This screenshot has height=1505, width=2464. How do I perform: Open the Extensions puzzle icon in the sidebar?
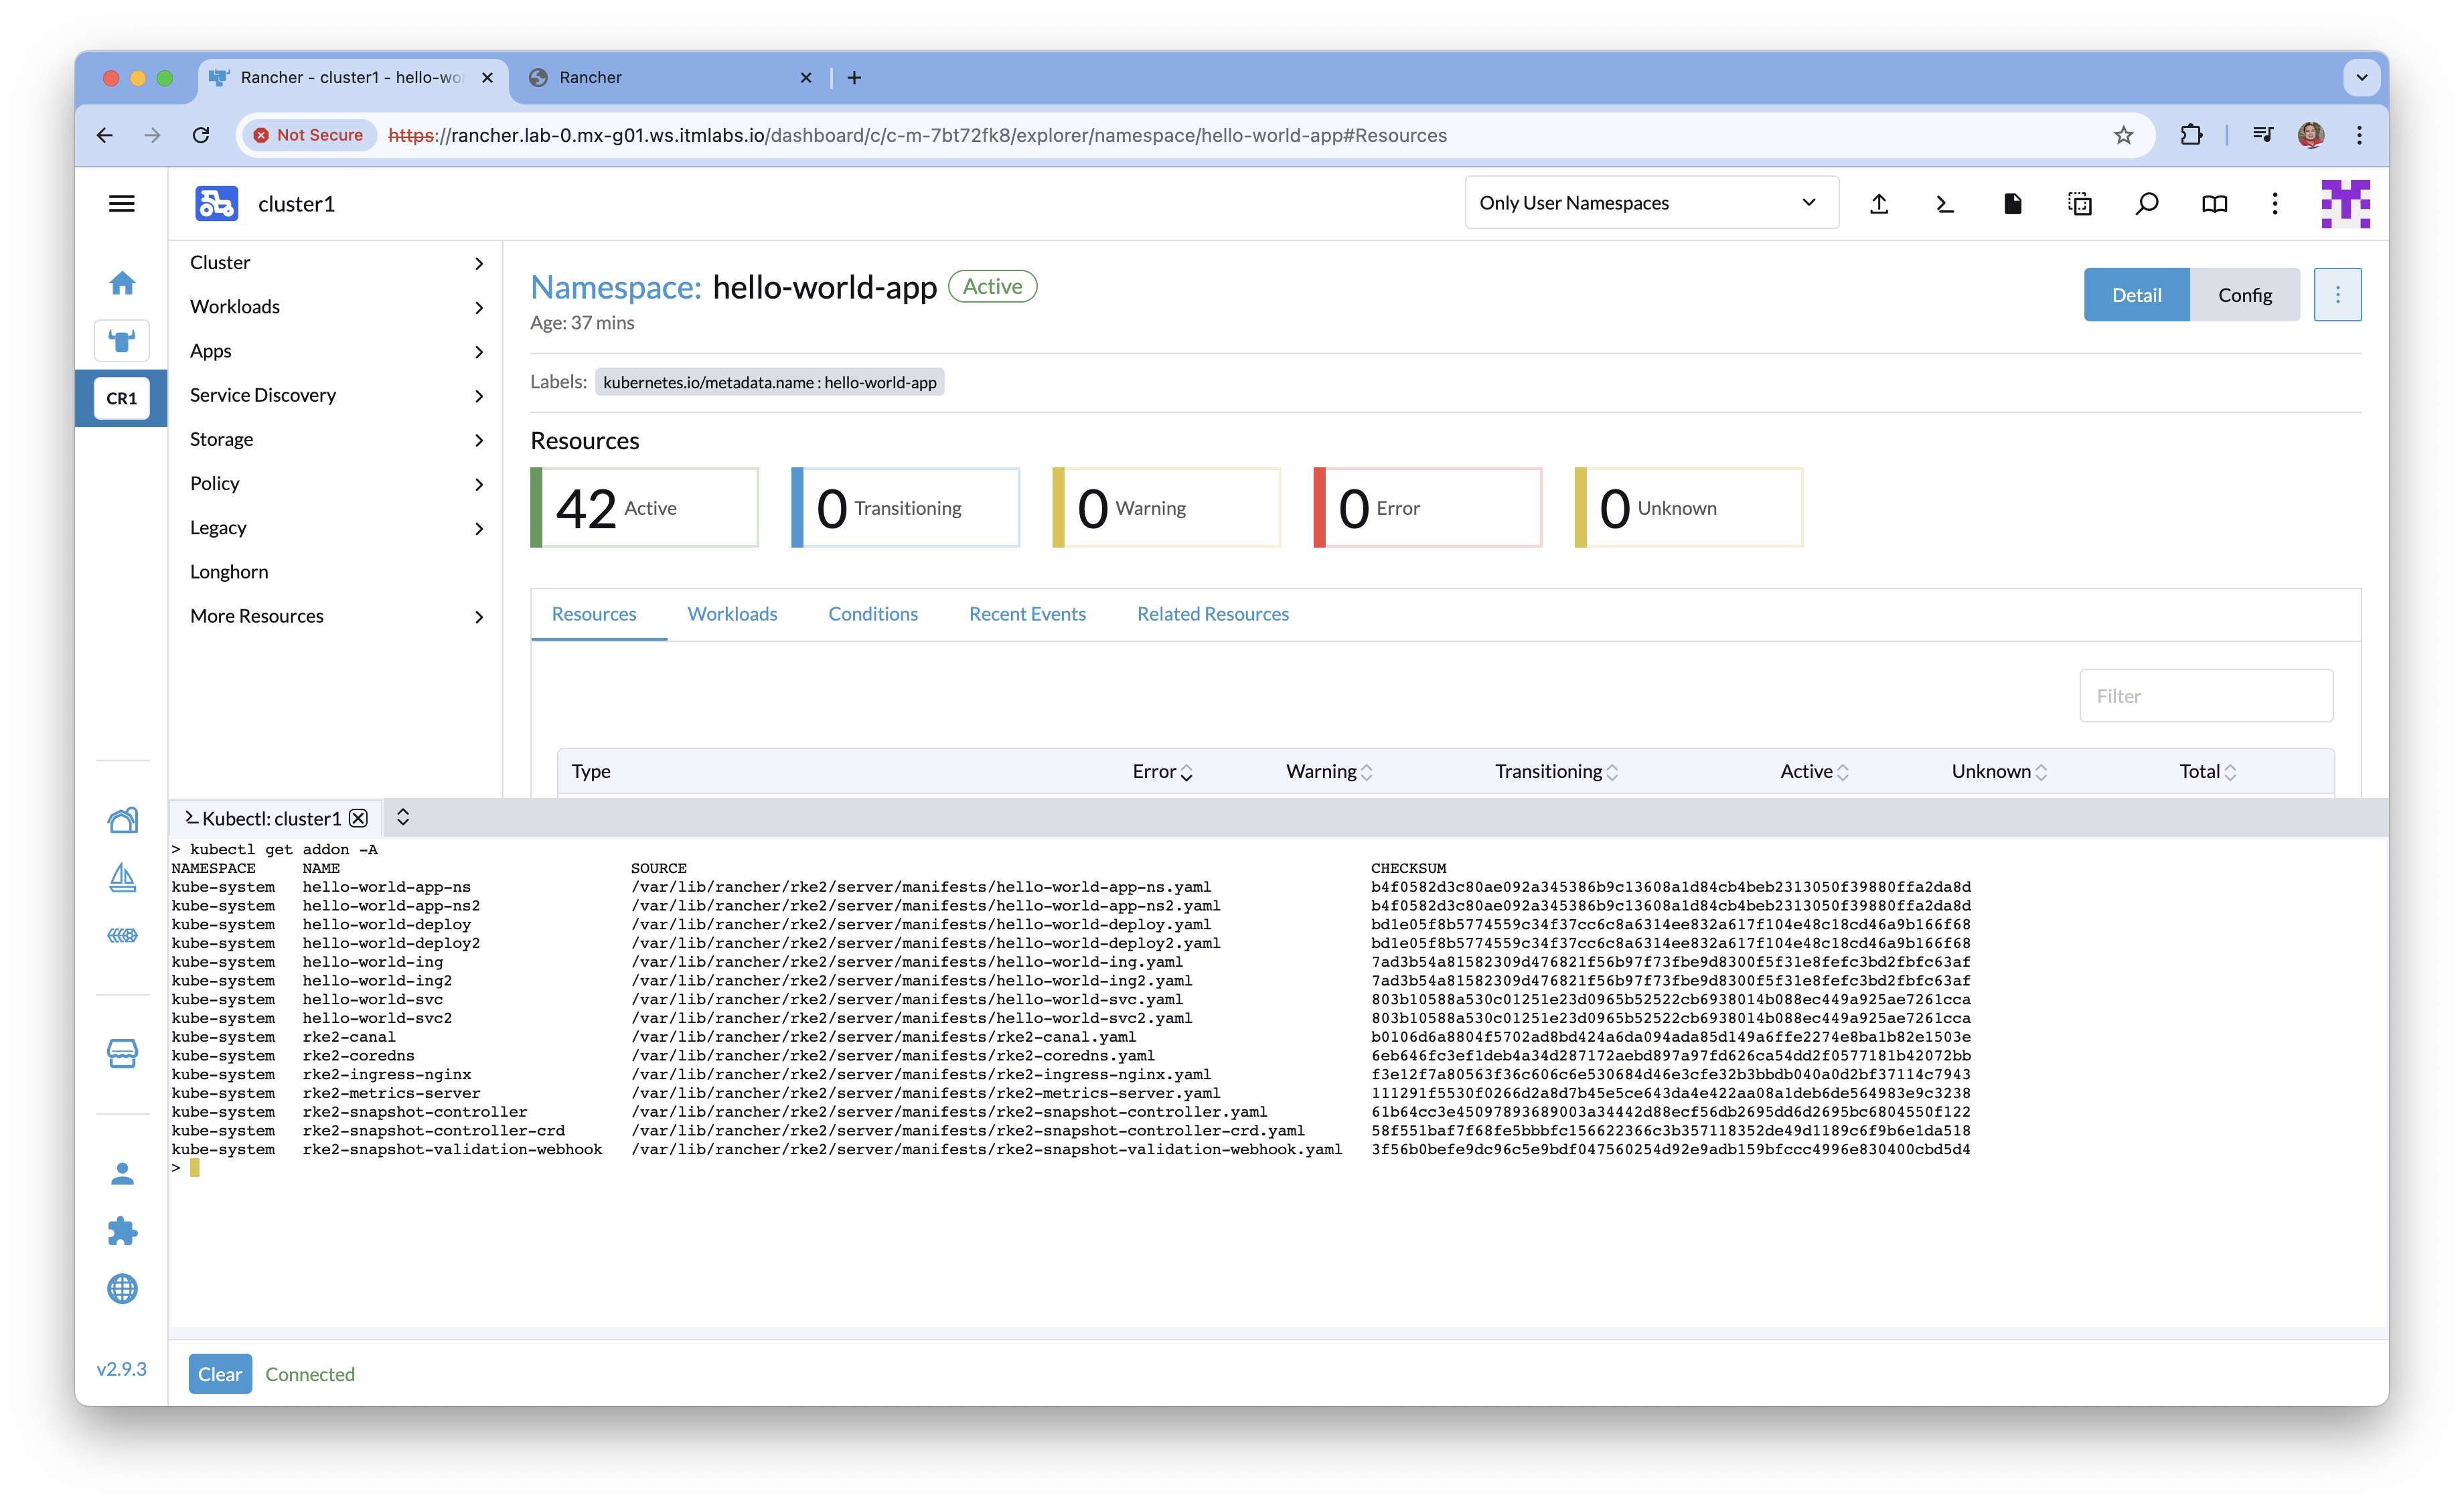point(122,1231)
